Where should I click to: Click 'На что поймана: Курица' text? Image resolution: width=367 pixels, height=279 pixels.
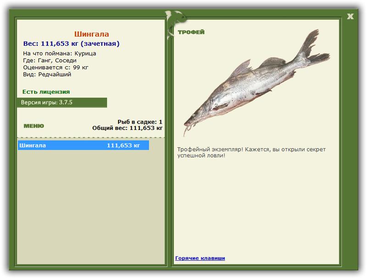pyautogui.click(x=60, y=54)
